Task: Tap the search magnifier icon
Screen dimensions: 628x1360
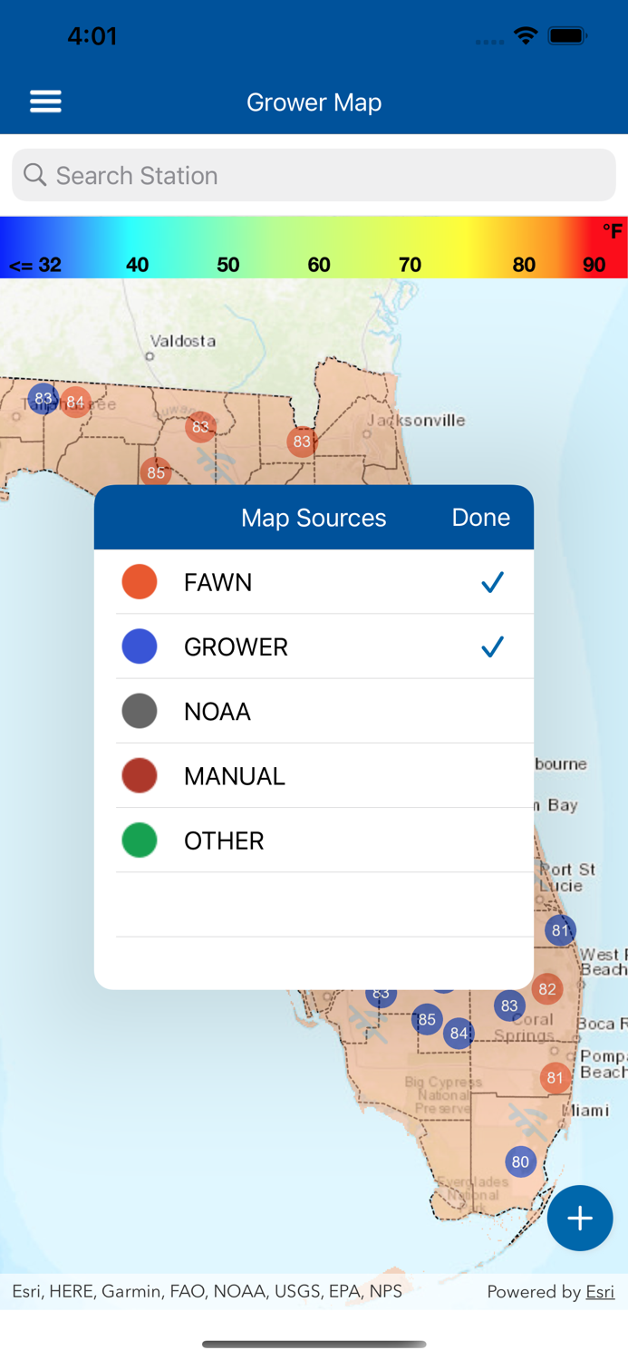Action: click(35, 175)
